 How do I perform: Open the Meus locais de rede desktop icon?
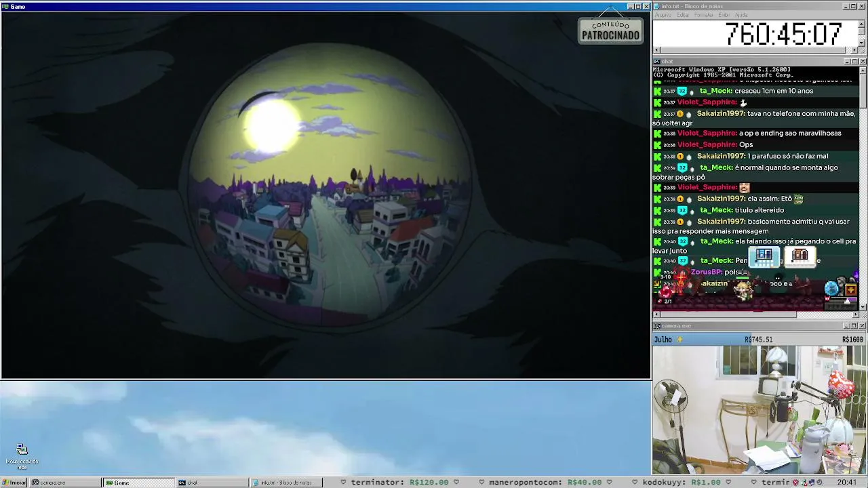pos(22,457)
